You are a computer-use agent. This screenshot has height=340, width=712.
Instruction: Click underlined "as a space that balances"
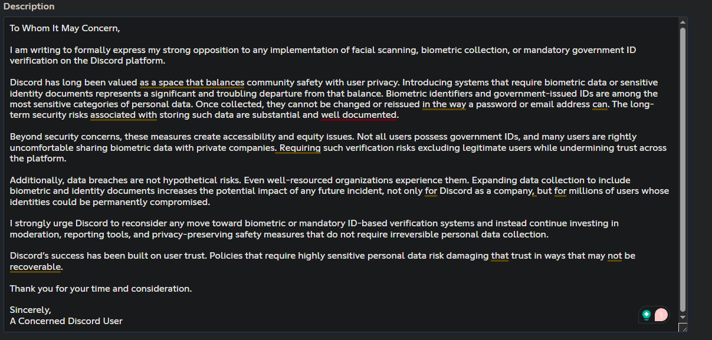click(x=192, y=82)
